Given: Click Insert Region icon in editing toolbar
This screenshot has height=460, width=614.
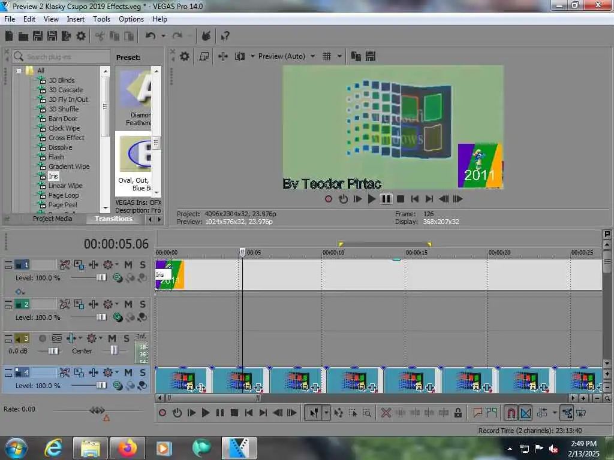Looking at the screenshot, I should pyautogui.click(x=492, y=413).
